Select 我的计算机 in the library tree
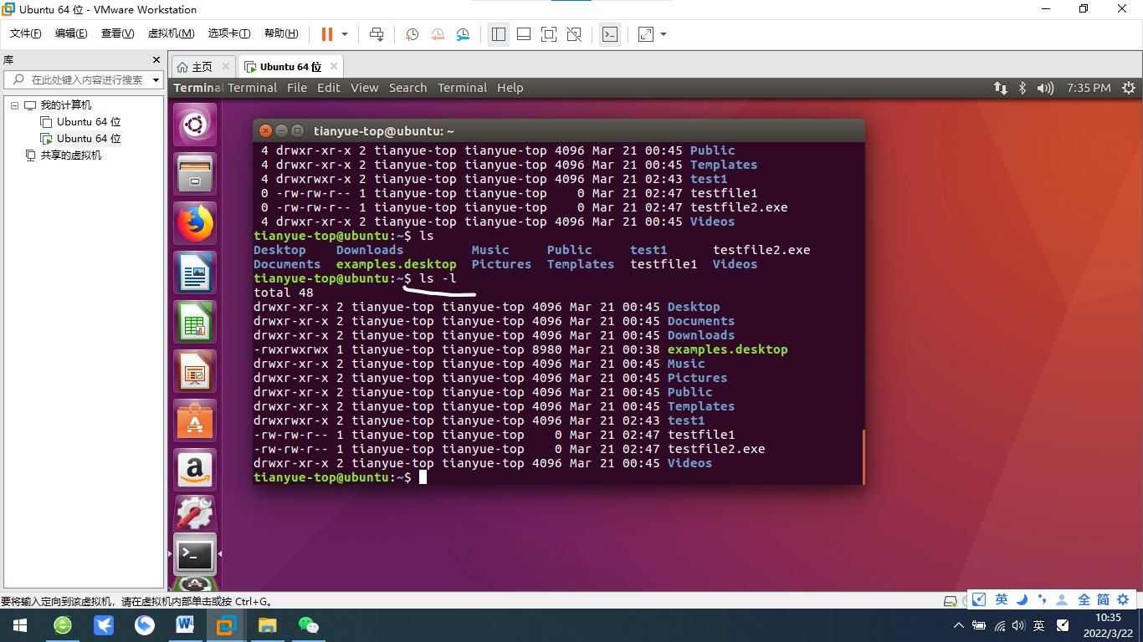This screenshot has width=1143, height=642. 66,105
